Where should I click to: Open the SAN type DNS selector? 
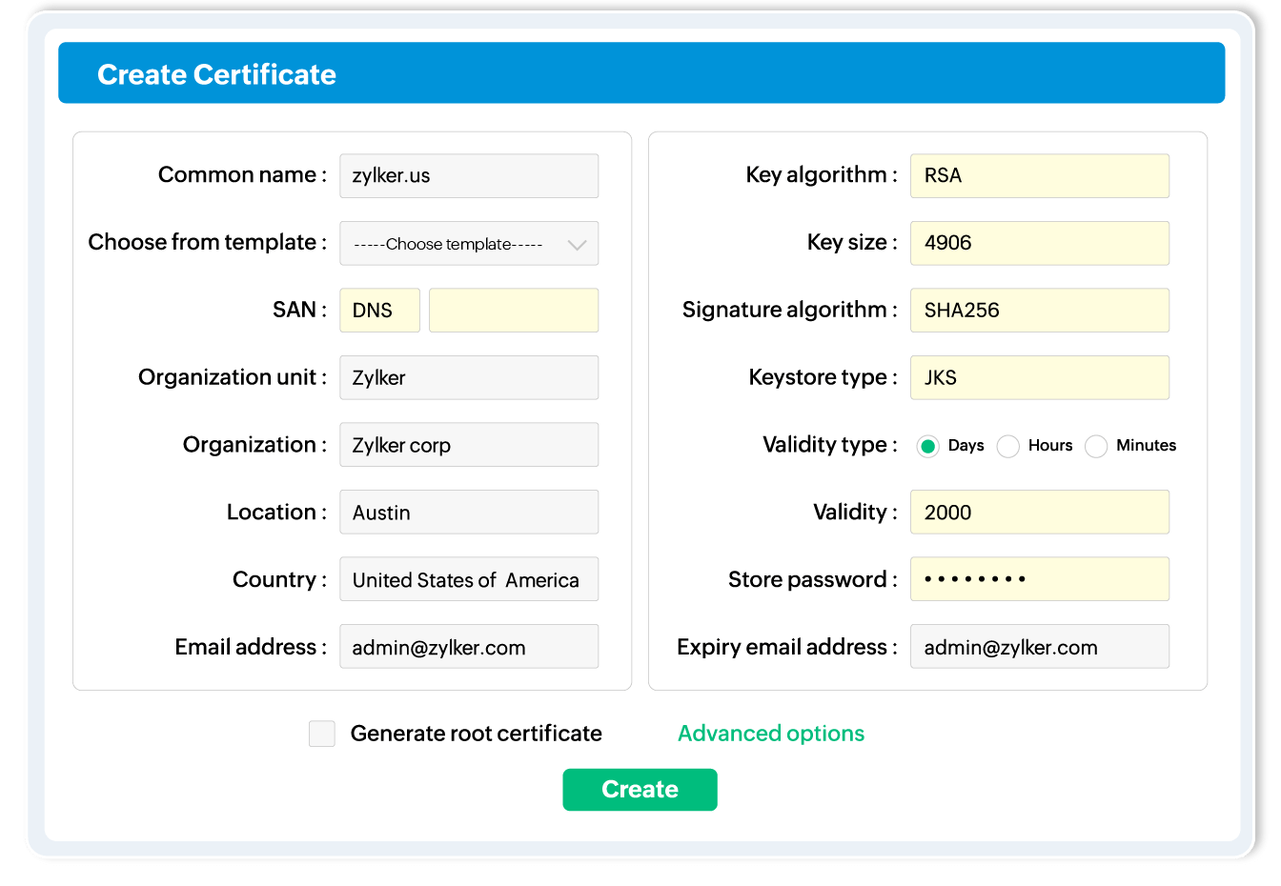[379, 311]
